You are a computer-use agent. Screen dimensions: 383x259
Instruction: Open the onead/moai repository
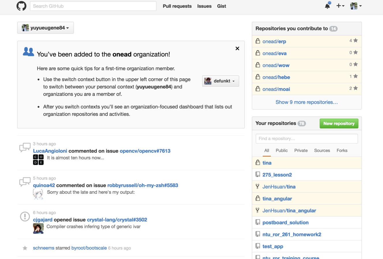[276, 89]
